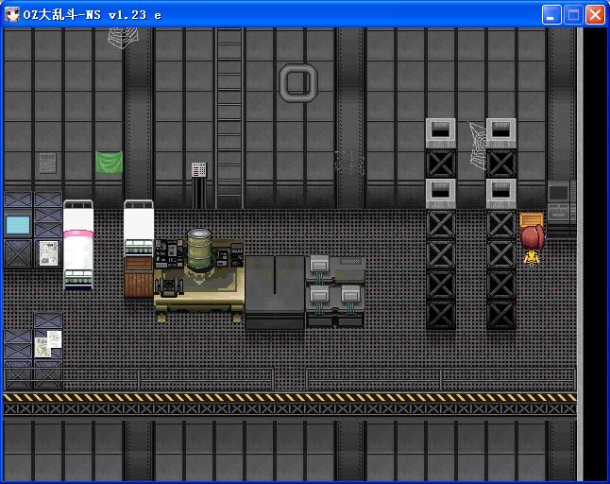Click the cobweb at the top-left ceiling
The width and height of the screenshot is (610, 484).
pyautogui.click(x=123, y=38)
